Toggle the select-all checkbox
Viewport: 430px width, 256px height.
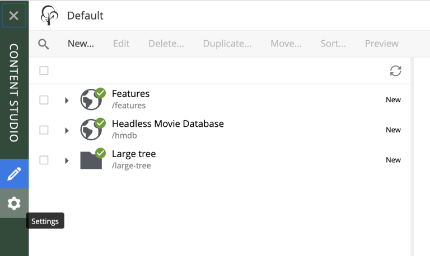[44, 71]
